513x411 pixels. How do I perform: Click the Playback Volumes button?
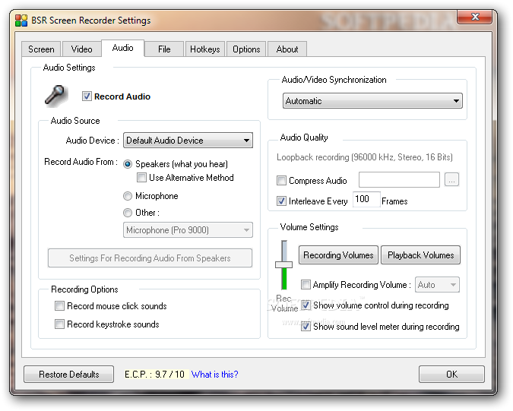tap(421, 255)
